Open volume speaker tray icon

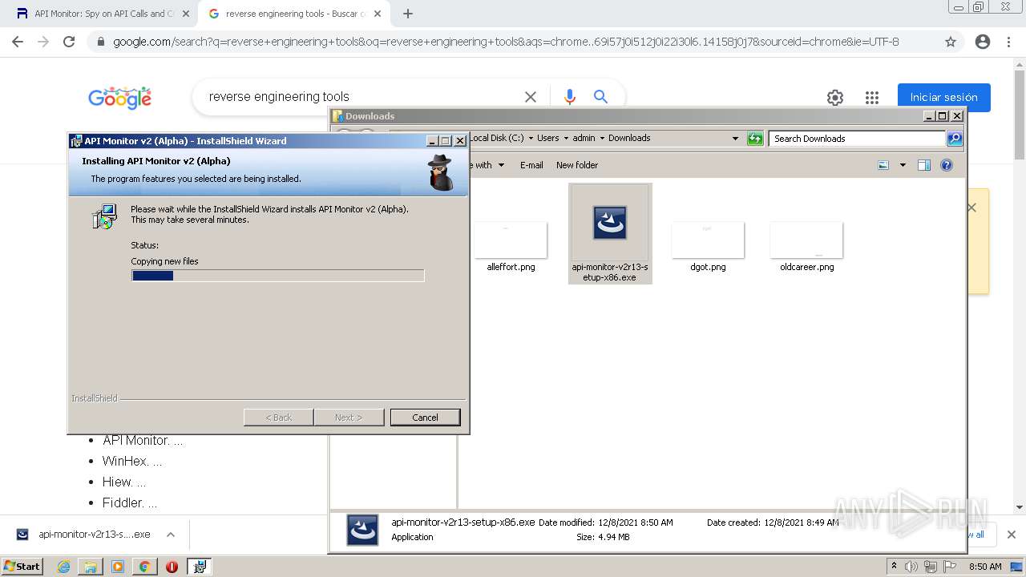(911, 567)
